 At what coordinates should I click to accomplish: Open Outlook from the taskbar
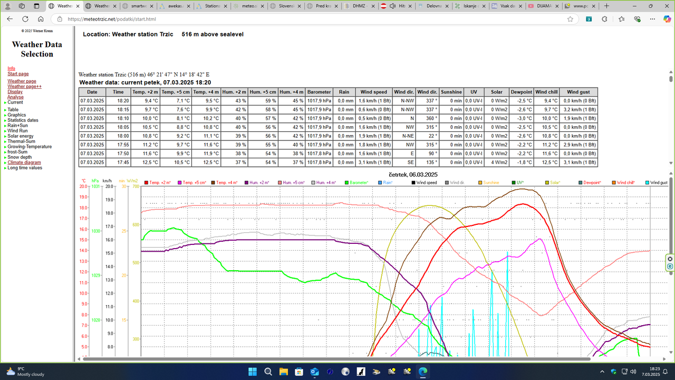point(315,372)
